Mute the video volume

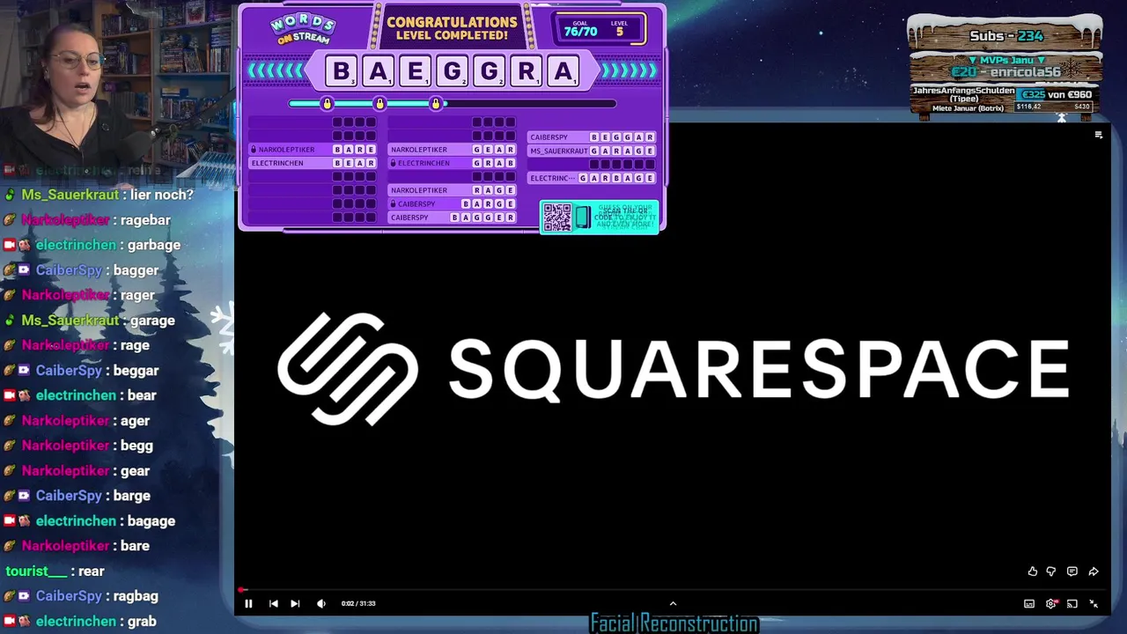tap(321, 603)
